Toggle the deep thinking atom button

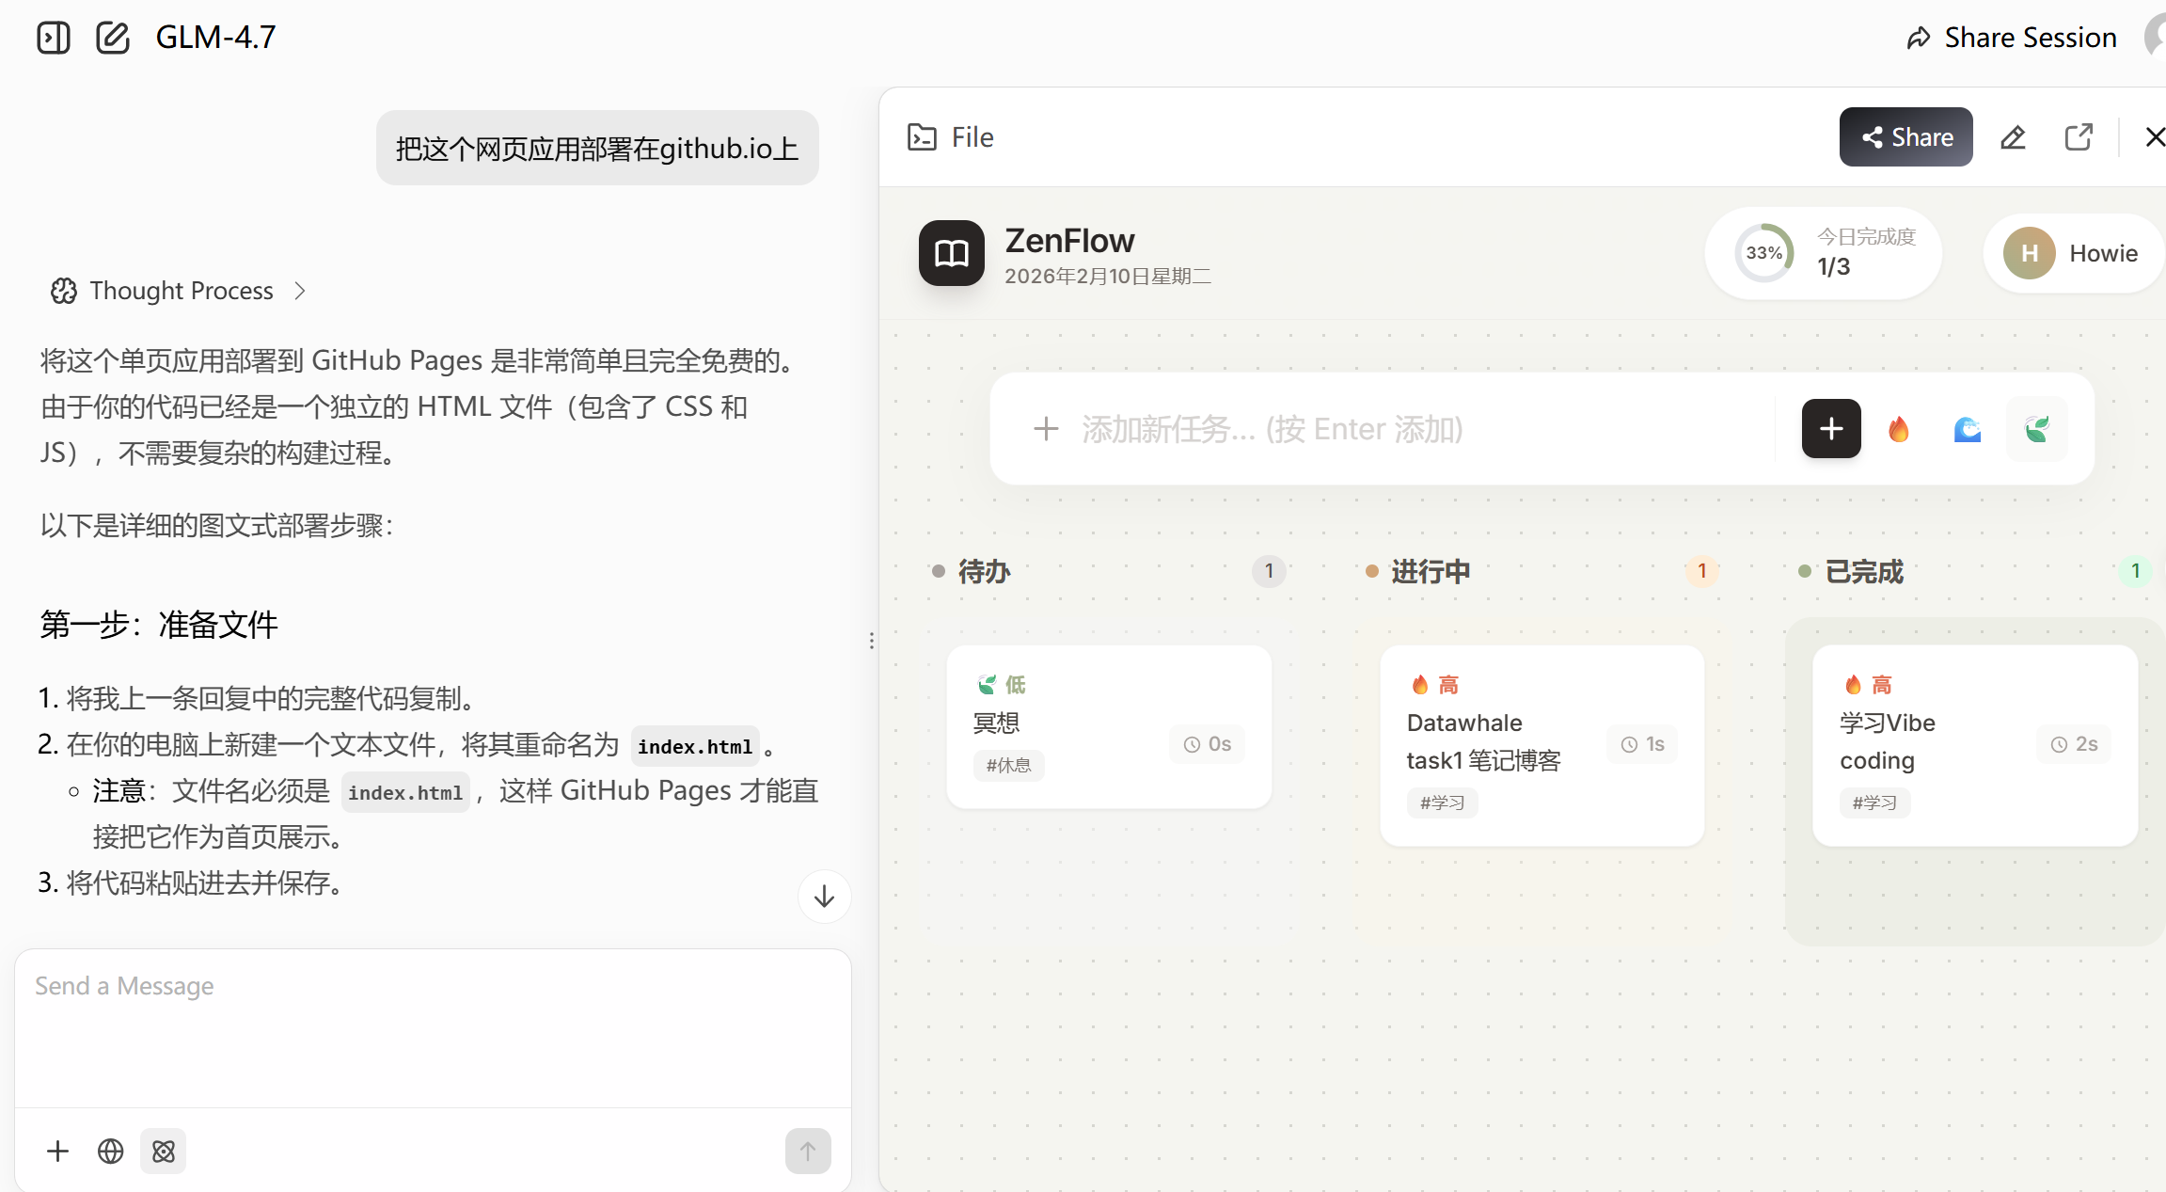[x=164, y=1151]
